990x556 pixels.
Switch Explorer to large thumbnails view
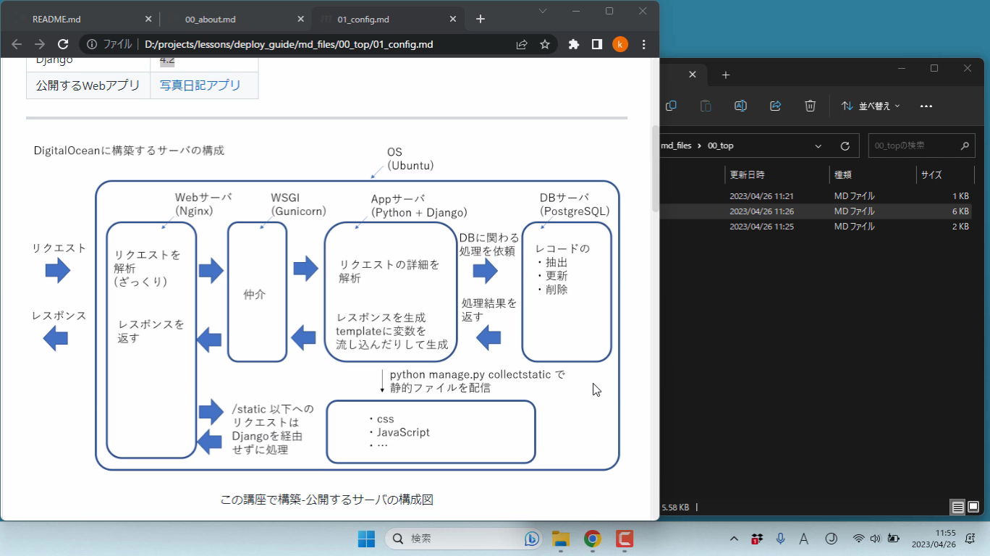coord(973,507)
